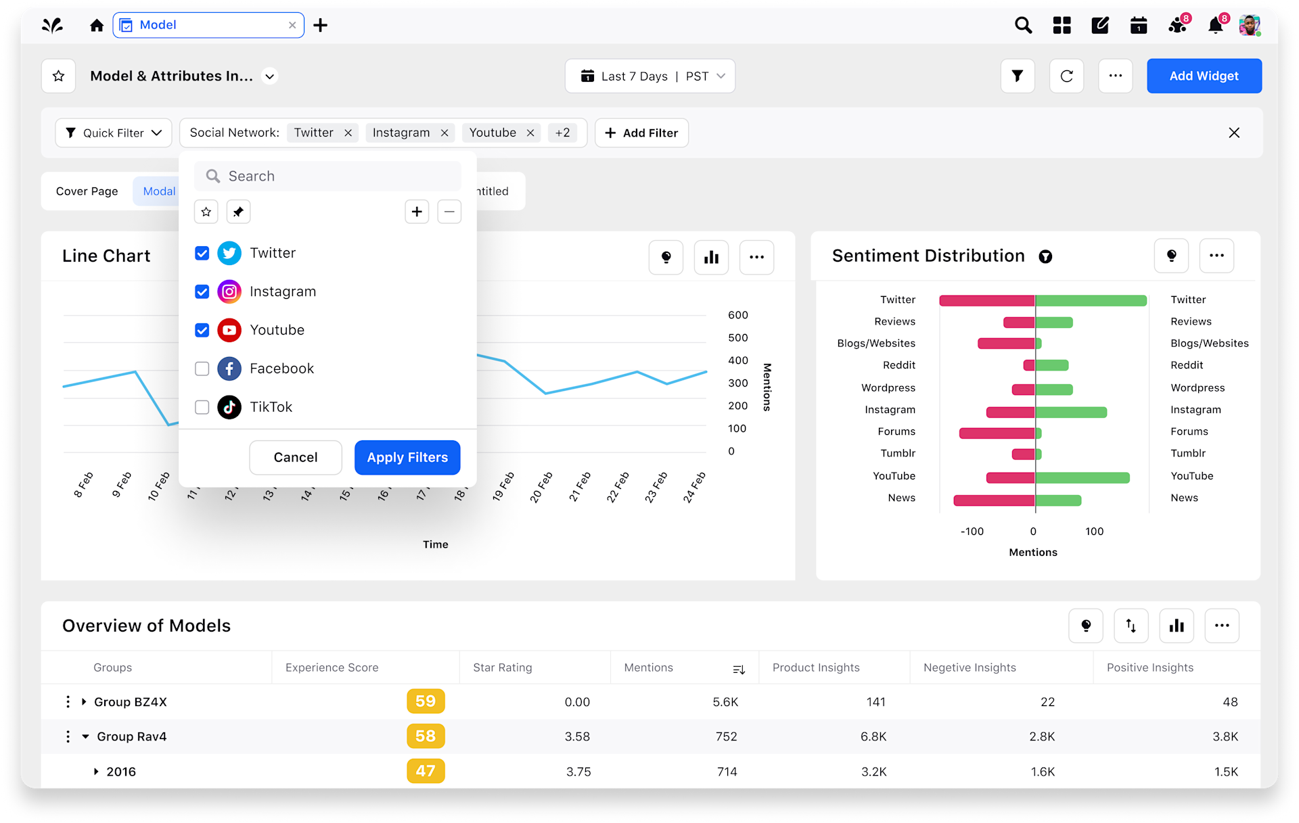Click the refresh dashboard icon
This screenshot has height=823, width=1299.
click(x=1066, y=76)
